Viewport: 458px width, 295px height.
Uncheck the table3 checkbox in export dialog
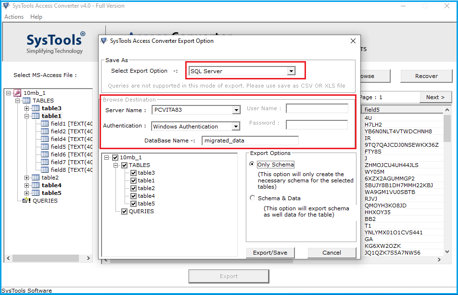[133, 173]
